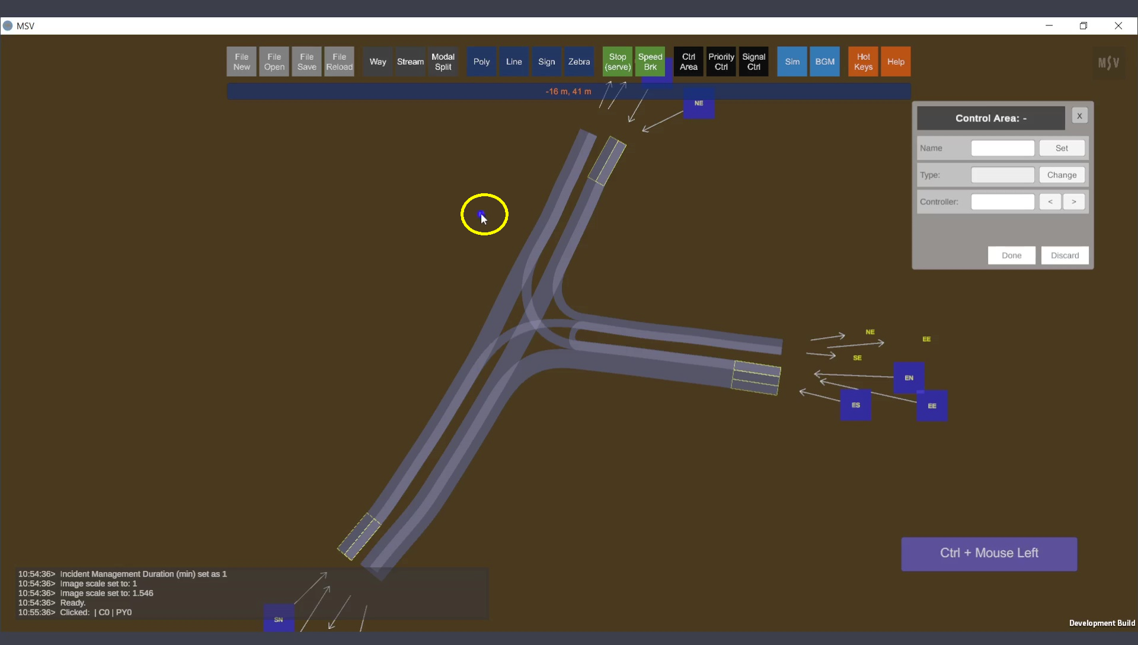
Task: Go to previous controller with < arrow
Action: [1050, 202]
